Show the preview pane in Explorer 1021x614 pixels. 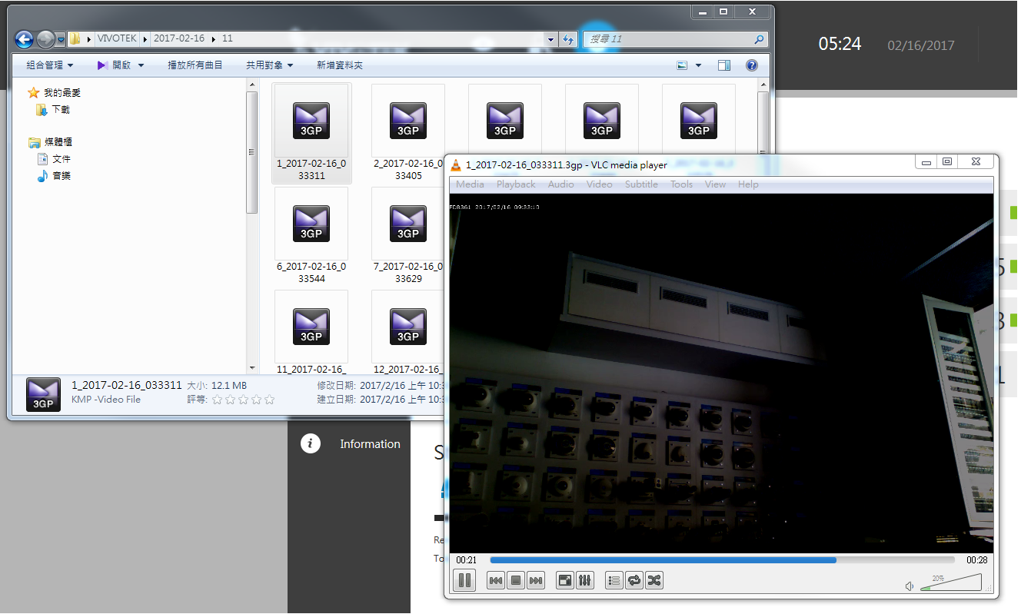(x=723, y=65)
